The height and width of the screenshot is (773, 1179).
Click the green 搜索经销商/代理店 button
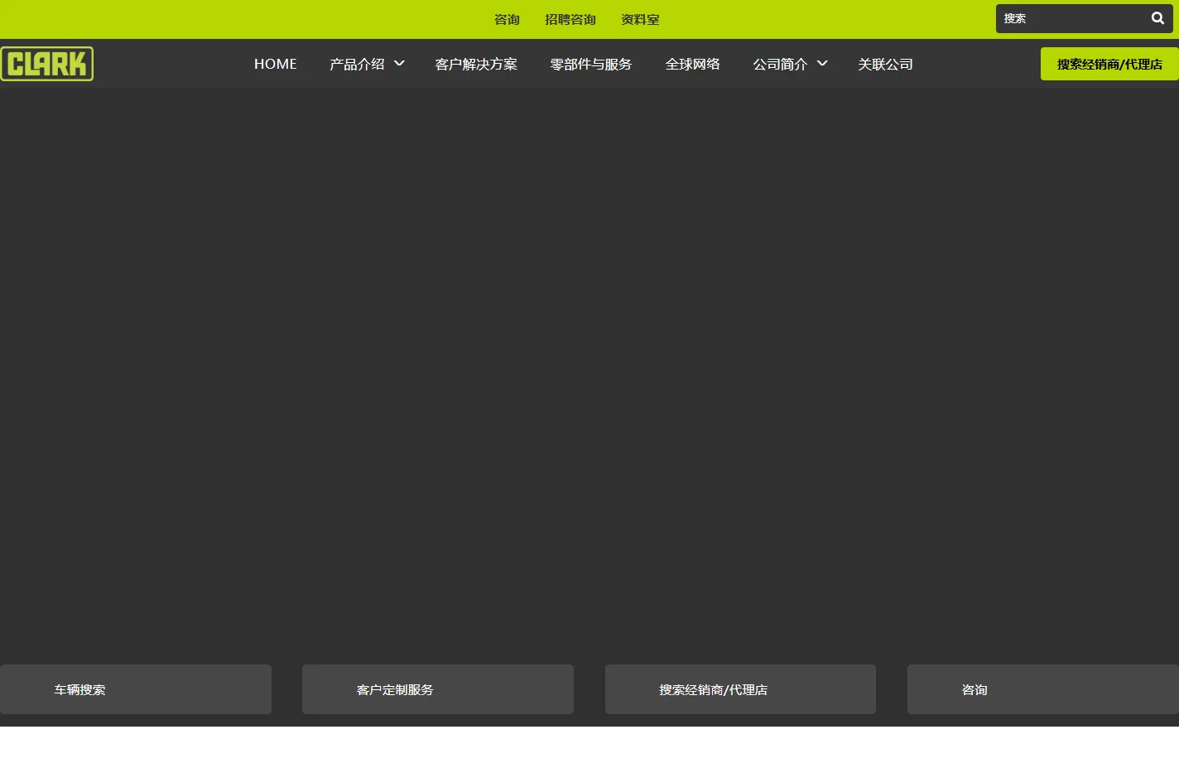(x=1109, y=64)
